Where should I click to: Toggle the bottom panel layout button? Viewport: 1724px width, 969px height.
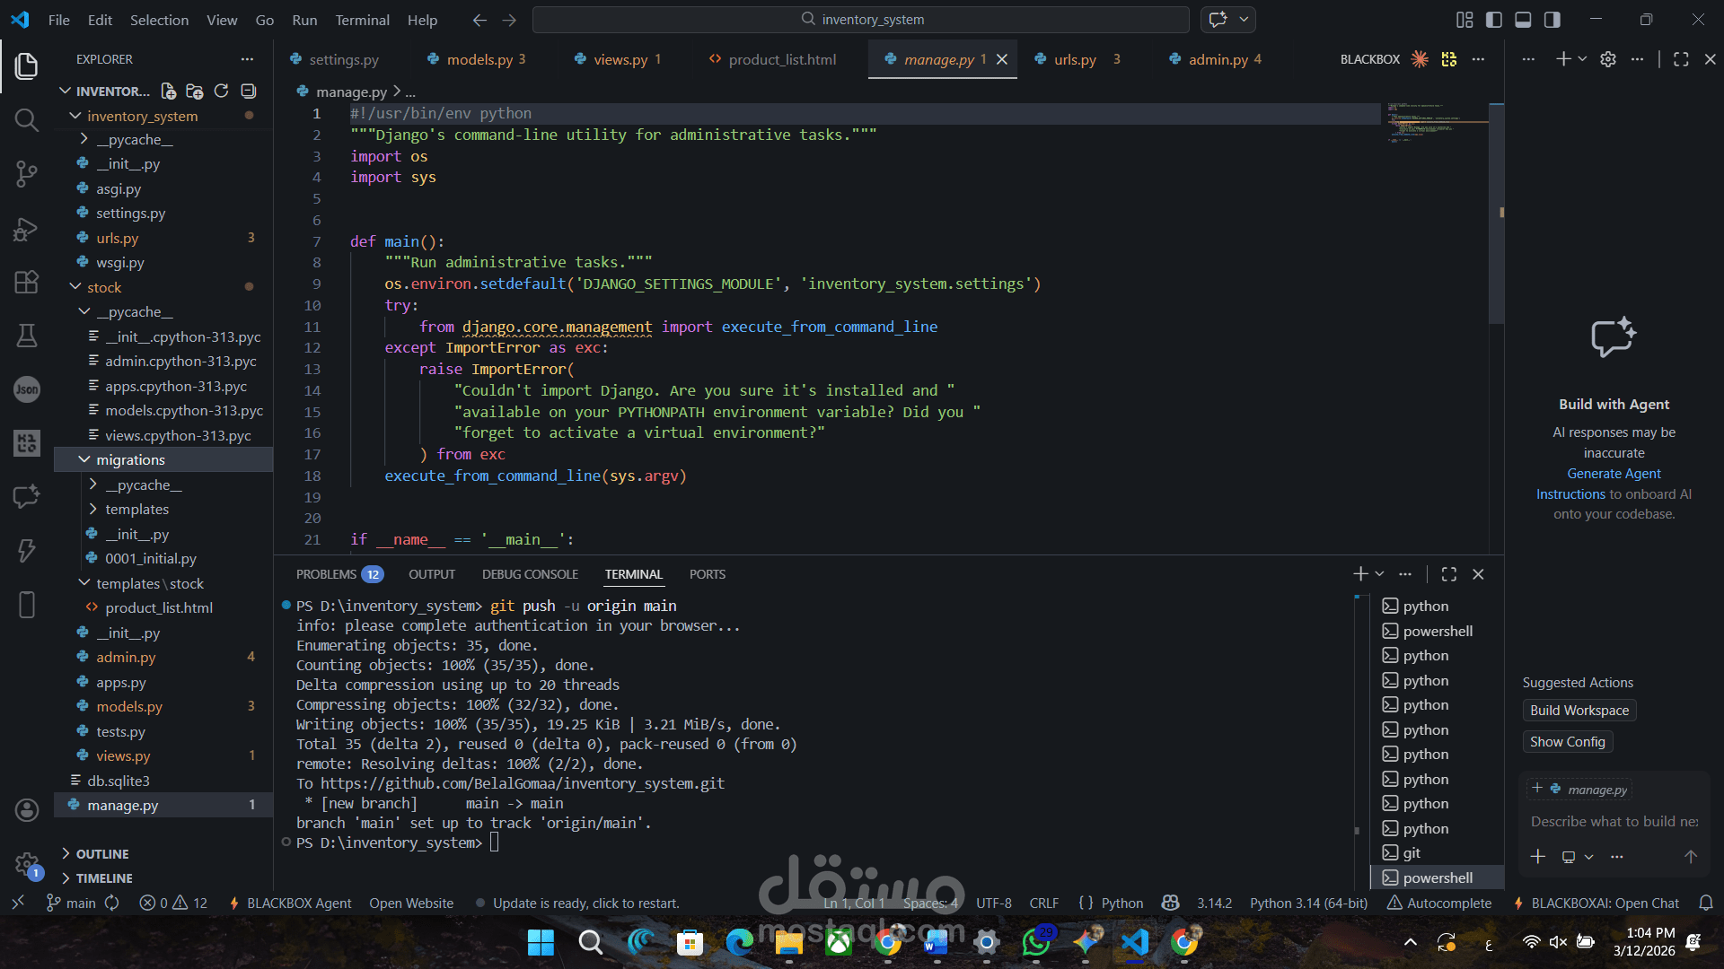pyautogui.click(x=1523, y=19)
